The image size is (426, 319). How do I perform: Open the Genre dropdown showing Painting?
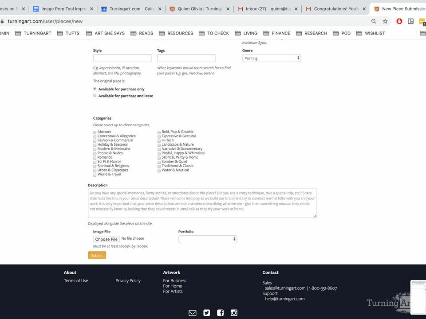pyautogui.click(x=271, y=58)
